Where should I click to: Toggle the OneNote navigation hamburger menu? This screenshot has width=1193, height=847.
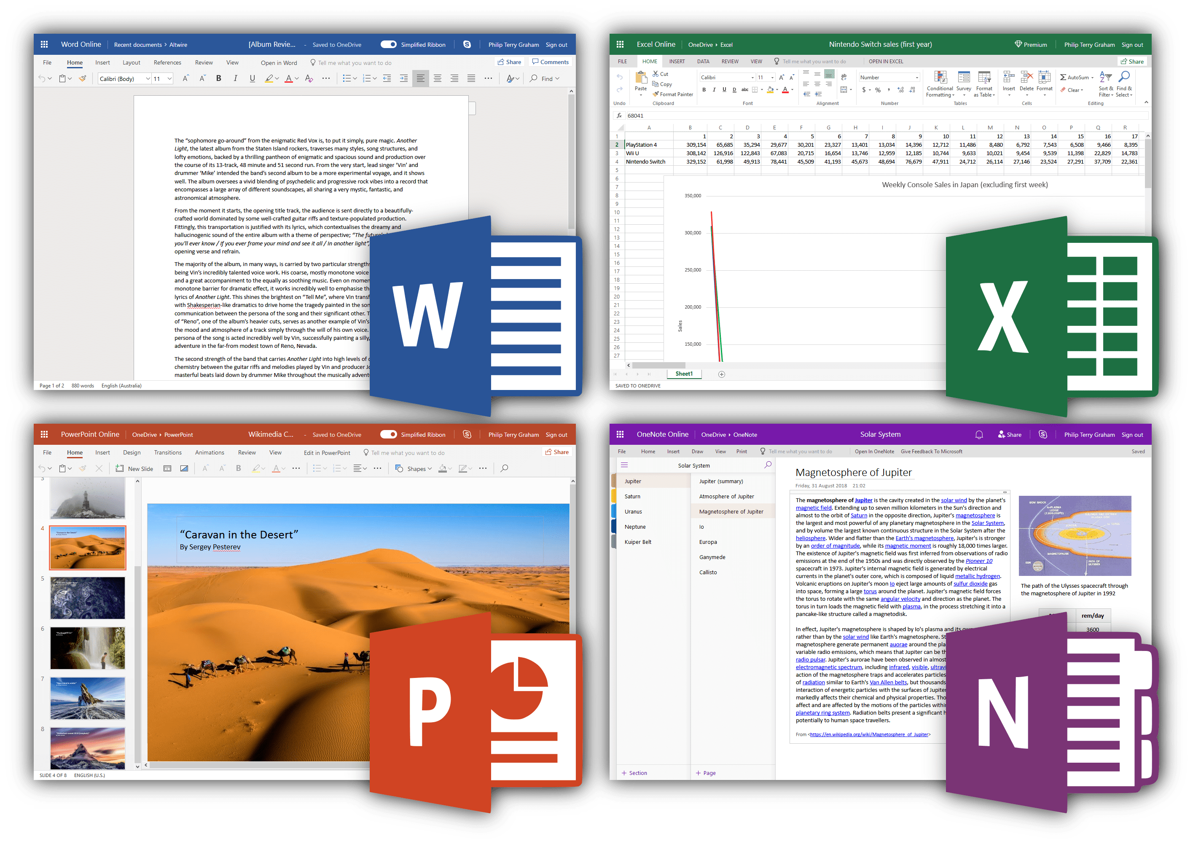click(624, 465)
